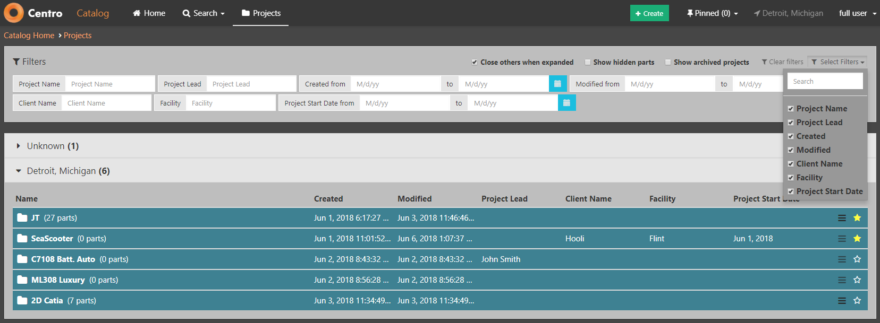Collapse the Detroit, Michigan (6) group
Screen dimensions: 880x323
tap(19, 171)
